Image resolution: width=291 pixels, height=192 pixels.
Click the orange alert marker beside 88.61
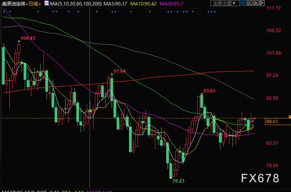289,116
